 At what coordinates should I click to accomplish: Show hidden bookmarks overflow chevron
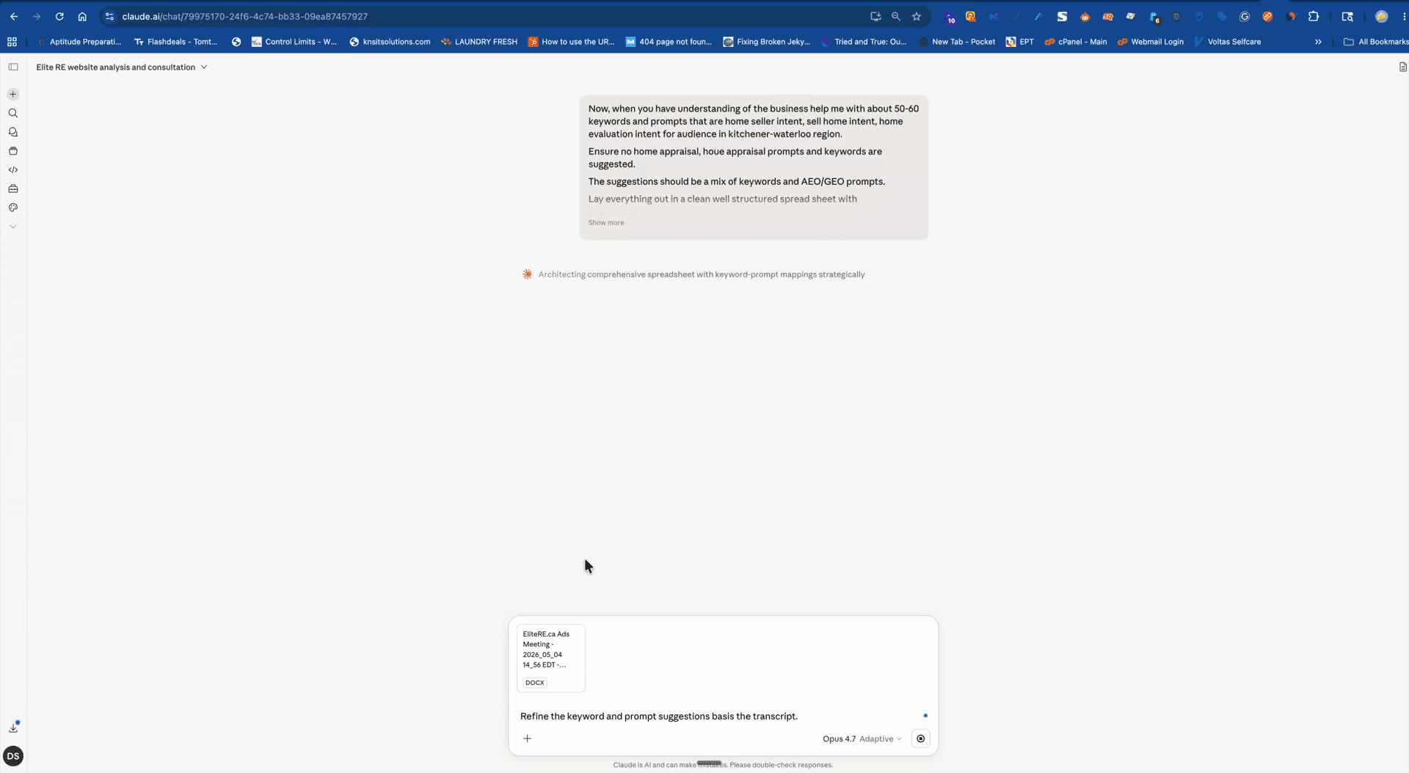[x=1318, y=42]
